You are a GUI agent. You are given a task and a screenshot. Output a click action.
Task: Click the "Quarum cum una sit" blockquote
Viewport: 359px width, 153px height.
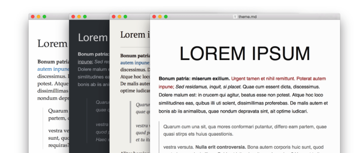click(245, 130)
